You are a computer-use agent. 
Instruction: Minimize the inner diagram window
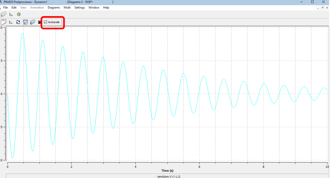pos(317,8)
